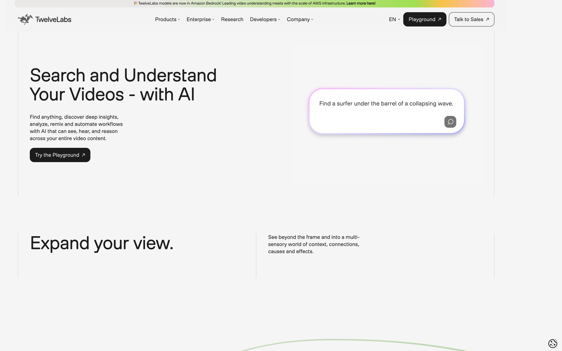Click the arrow icon on Playground button
The image size is (562, 351).
tap(439, 19)
